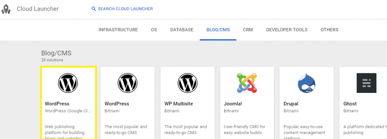Viewport: 387px width, 139px height.
Task: Click Search Cloud Launcher field
Action: (x=122, y=9)
